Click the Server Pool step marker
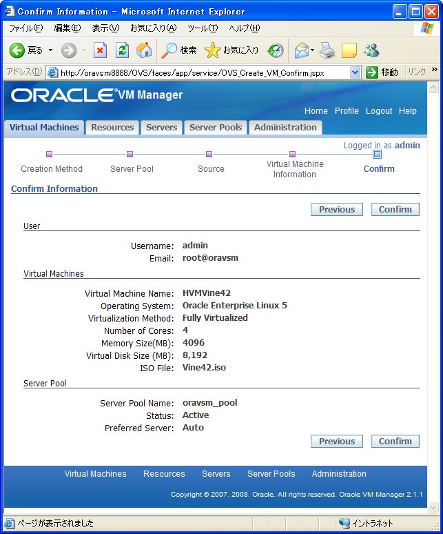 (130, 155)
